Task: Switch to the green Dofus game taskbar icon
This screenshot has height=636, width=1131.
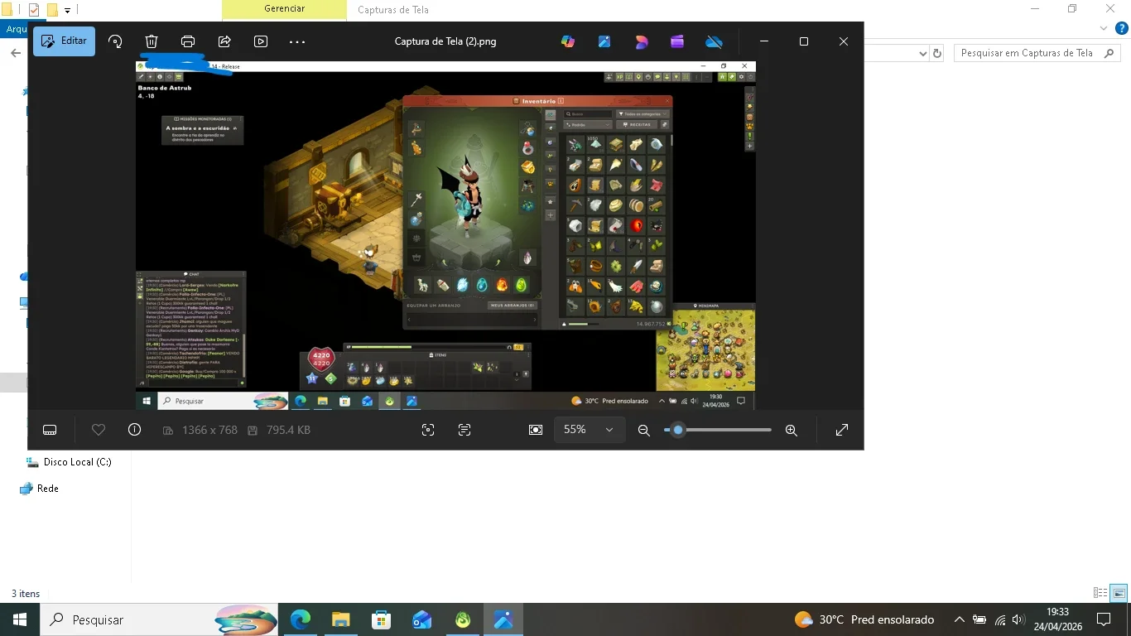Action: pyautogui.click(x=462, y=619)
